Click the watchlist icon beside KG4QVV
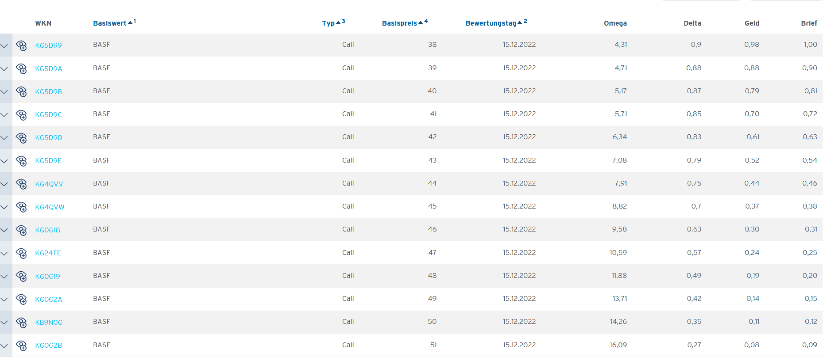The height and width of the screenshot is (357, 827). tap(21, 184)
